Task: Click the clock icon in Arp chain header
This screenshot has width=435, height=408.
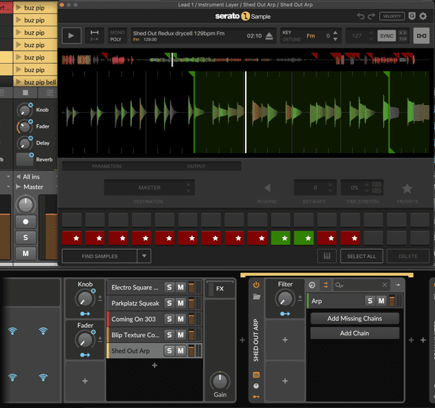Action: 312,285
